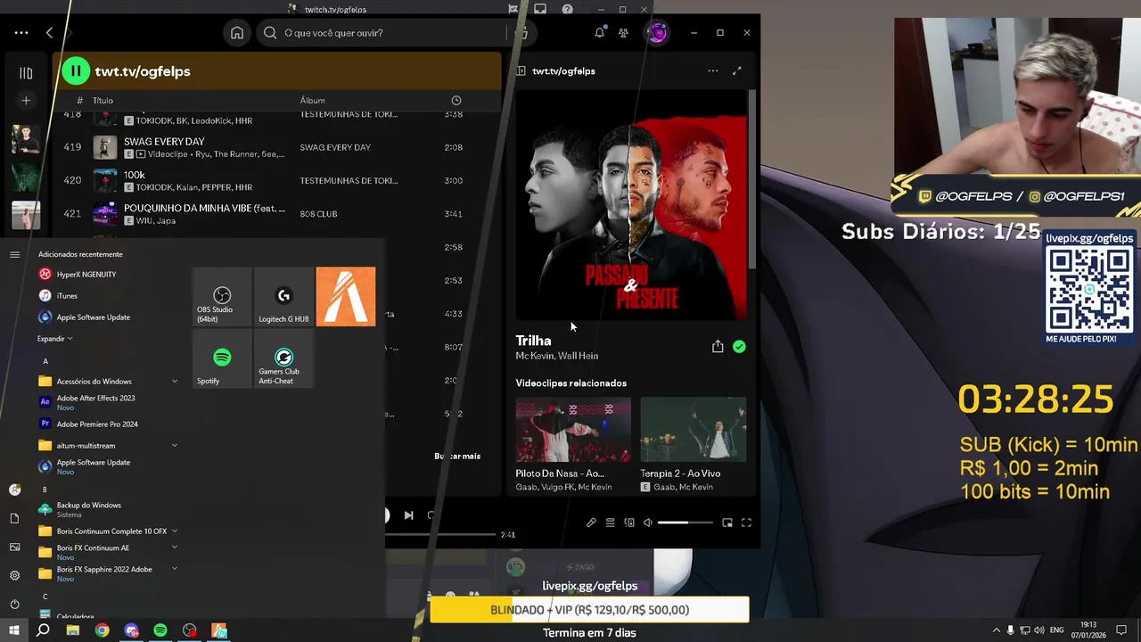This screenshot has height=642, width=1141.
Task: Expand the Expandir recently added list
Action: 54,339
